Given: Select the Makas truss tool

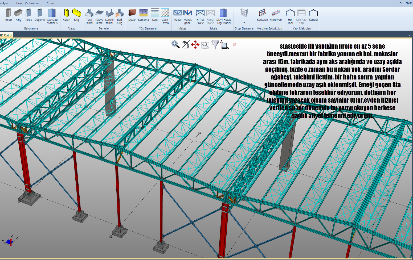Looking at the screenshot, I should tap(177, 15).
